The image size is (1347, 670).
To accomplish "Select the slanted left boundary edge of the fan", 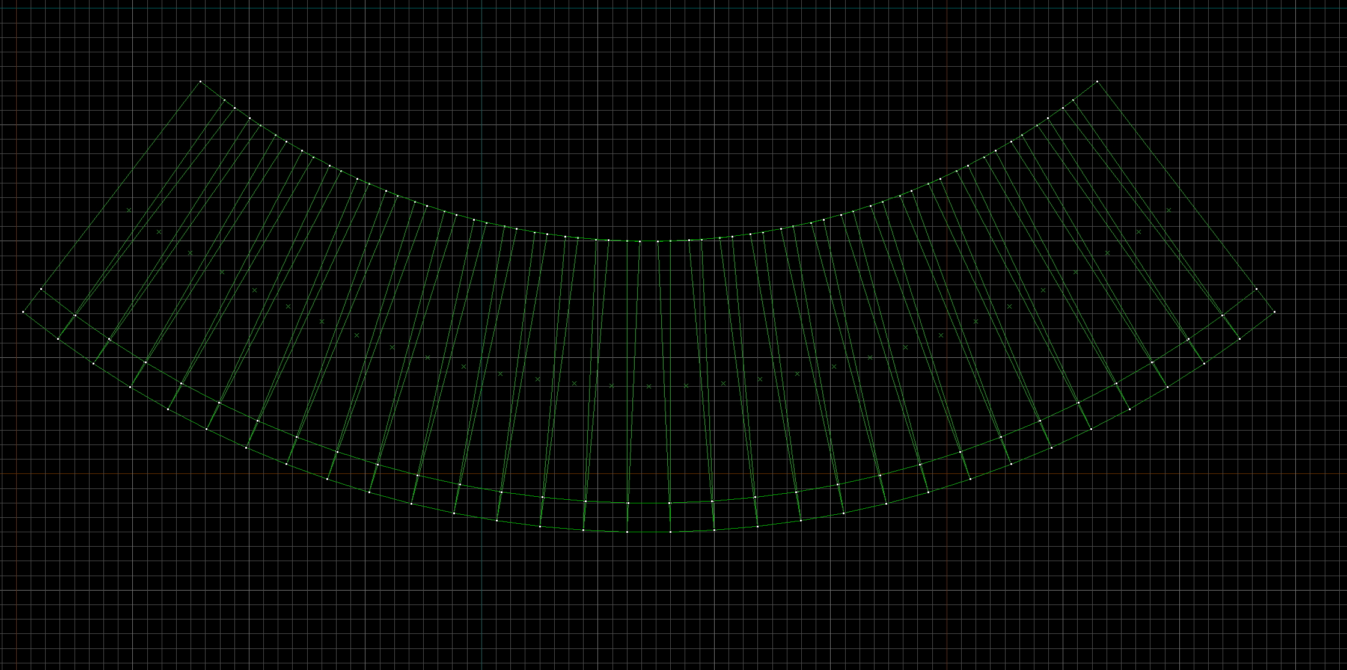I will [x=112, y=196].
